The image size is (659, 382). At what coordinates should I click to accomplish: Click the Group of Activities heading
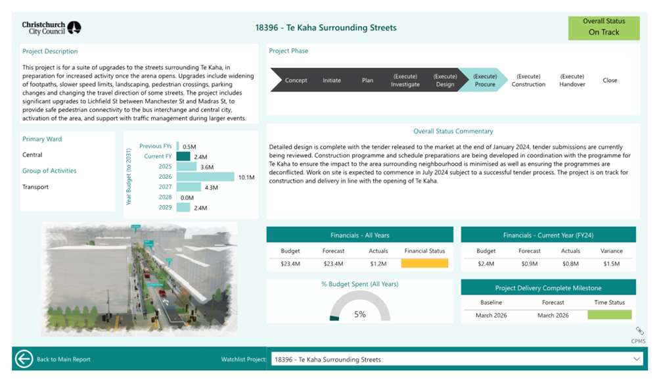click(49, 171)
